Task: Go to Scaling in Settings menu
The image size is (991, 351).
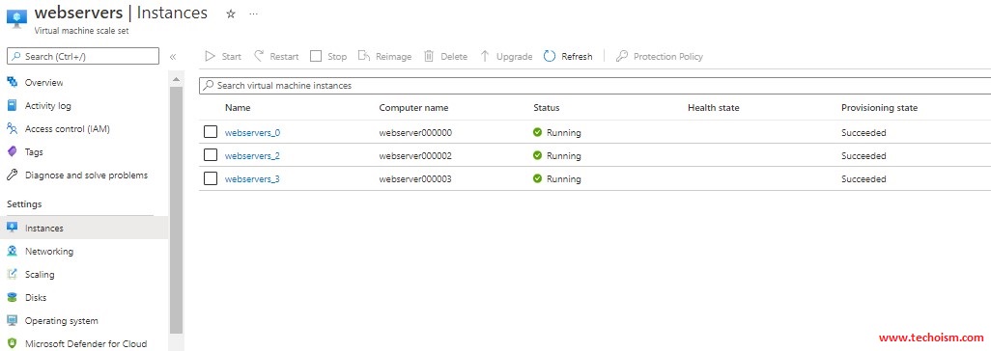Action: coord(40,275)
